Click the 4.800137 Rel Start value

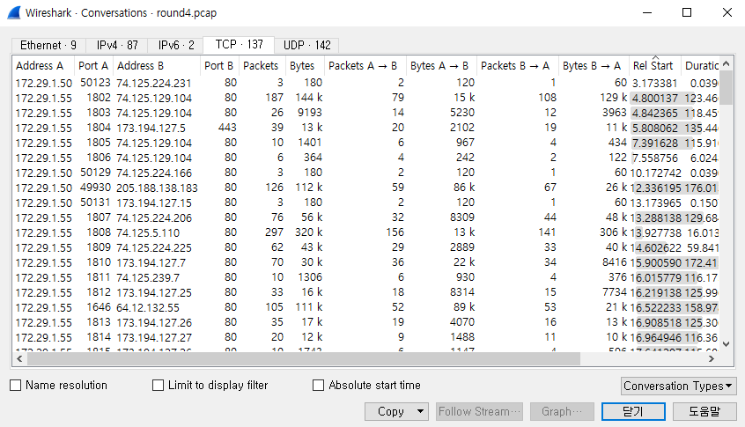tap(654, 99)
